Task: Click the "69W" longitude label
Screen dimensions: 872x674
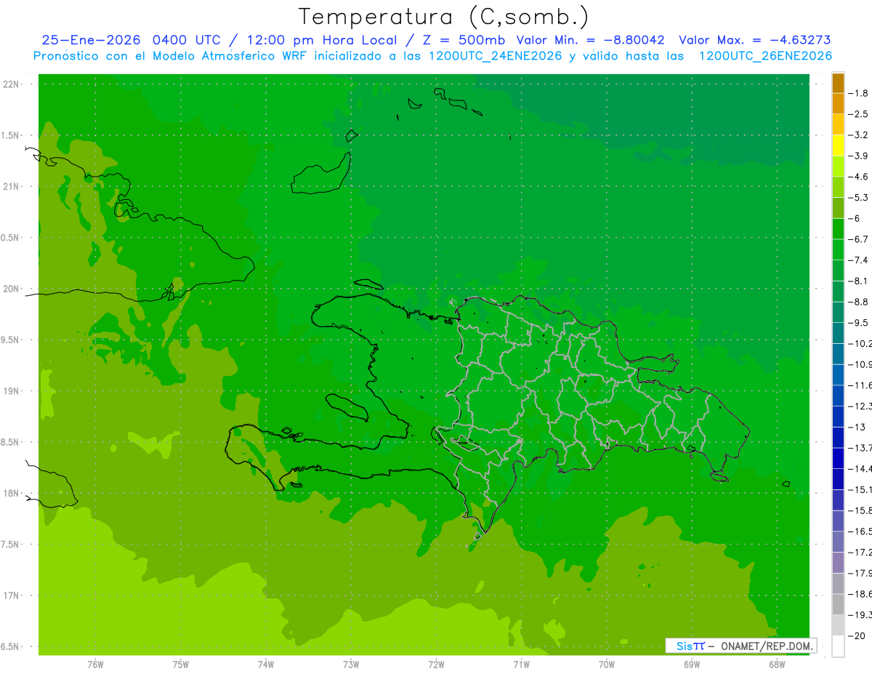Action: pos(692,665)
